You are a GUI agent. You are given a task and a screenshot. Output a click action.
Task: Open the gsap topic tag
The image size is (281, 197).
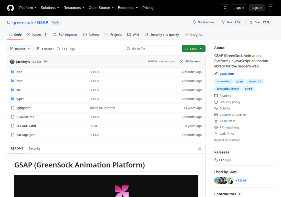point(239,81)
